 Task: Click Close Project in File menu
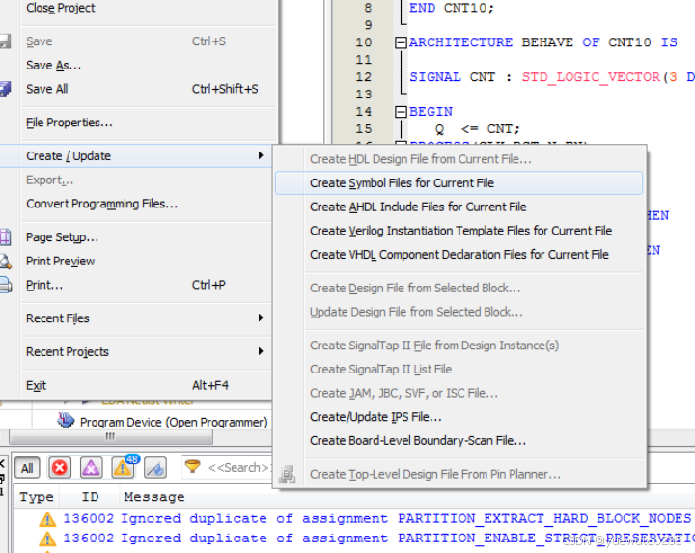[60, 8]
